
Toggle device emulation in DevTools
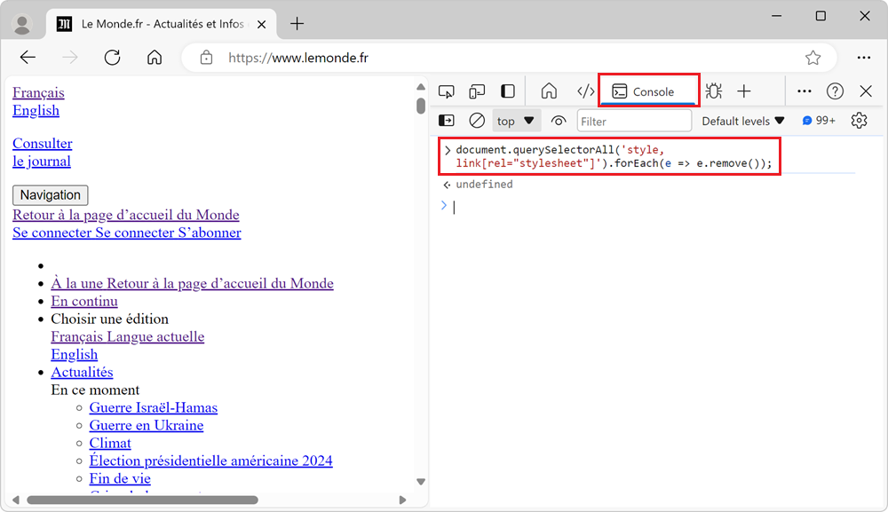(477, 91)
